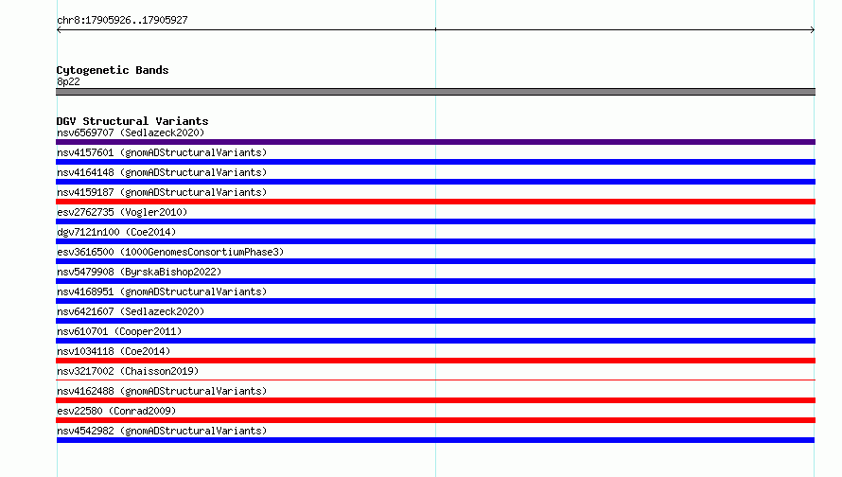Select the gray 8p22 cytogenetic band bar

point(435,92)
